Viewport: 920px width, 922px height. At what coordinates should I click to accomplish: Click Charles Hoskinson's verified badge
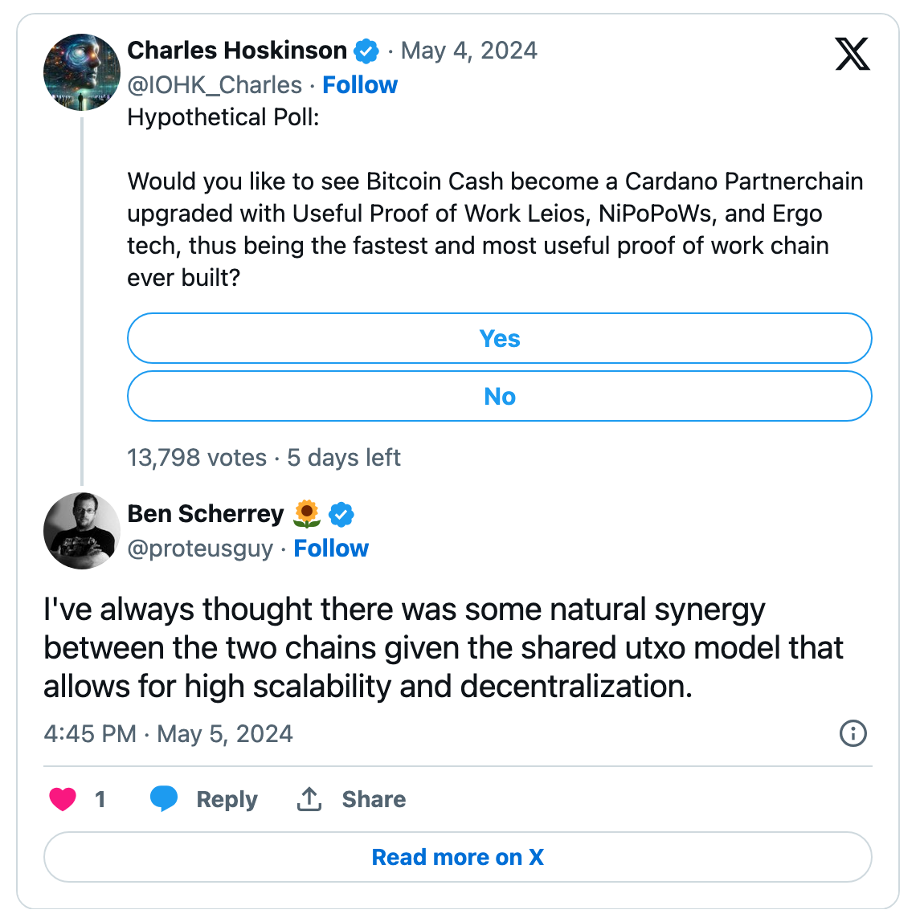click(366, 51)
